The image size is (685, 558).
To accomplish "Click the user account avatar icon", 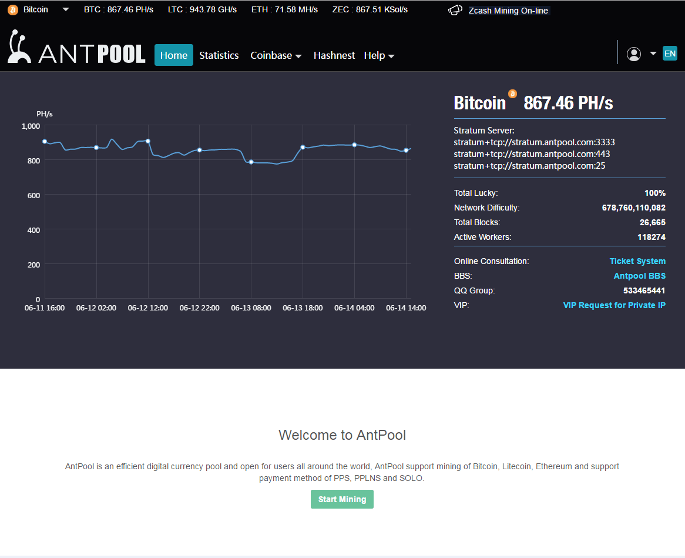I will pyautogui.click(x=634, y=54).
